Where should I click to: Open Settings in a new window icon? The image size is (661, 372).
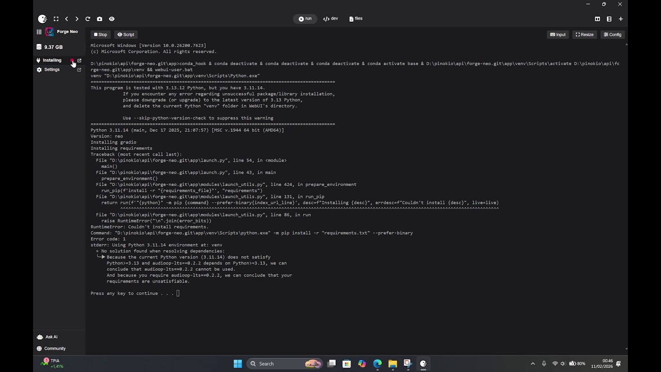click(x=79, y=70)
